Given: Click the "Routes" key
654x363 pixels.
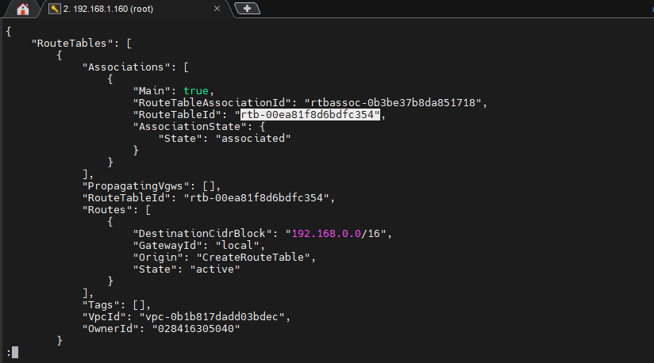Looking at the screenshot, I should 107,210.
